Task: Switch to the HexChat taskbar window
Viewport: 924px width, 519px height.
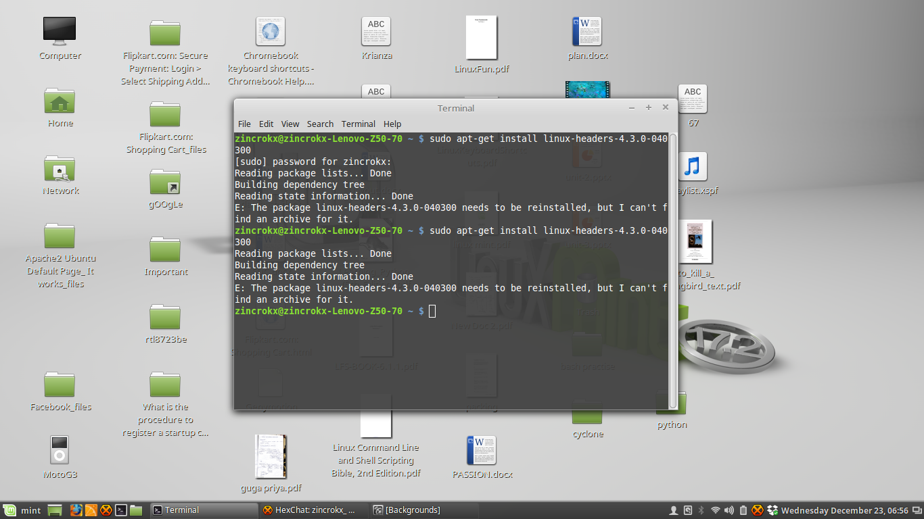Action: (314, 510)
